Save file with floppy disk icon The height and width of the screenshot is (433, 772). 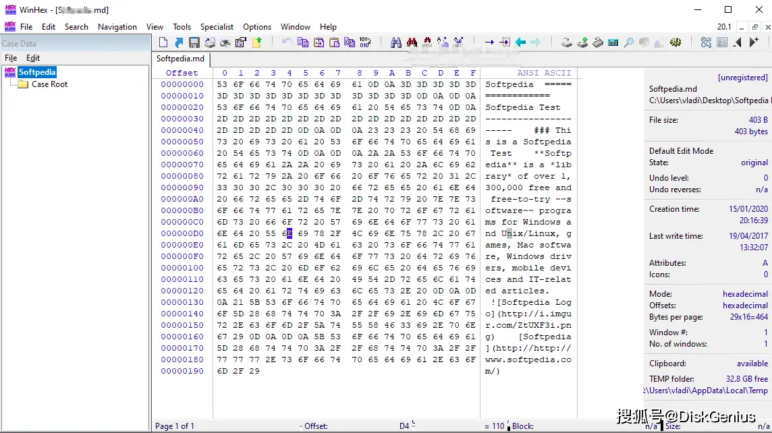pyautogui.click(x=194, y=42)
